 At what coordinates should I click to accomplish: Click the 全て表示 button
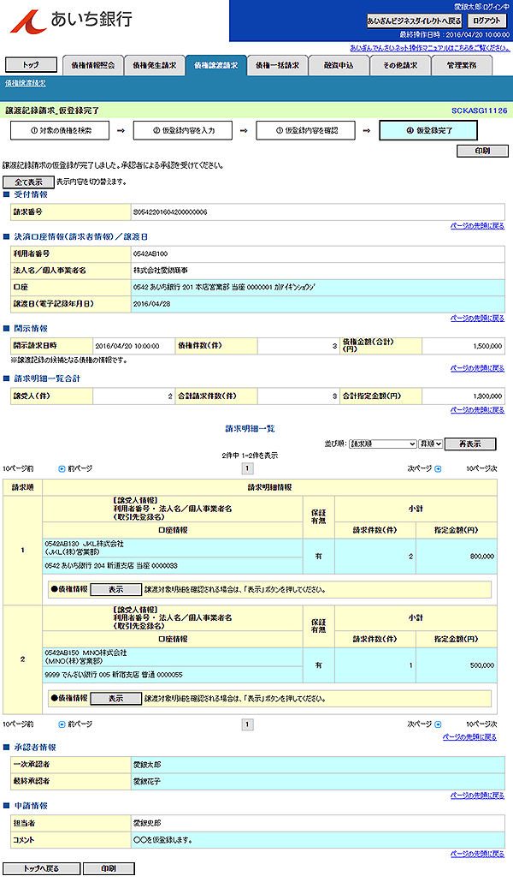[x=29, y=182]
